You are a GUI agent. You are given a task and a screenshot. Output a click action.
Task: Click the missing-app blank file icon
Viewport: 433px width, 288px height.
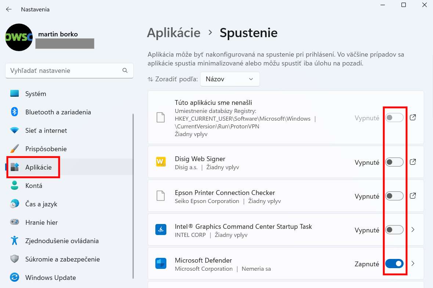[x=161, y=118]
